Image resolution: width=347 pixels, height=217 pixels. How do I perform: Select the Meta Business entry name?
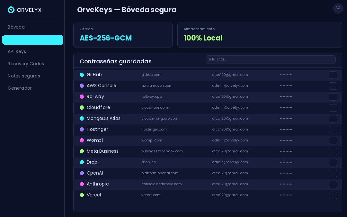coord(102,151)
